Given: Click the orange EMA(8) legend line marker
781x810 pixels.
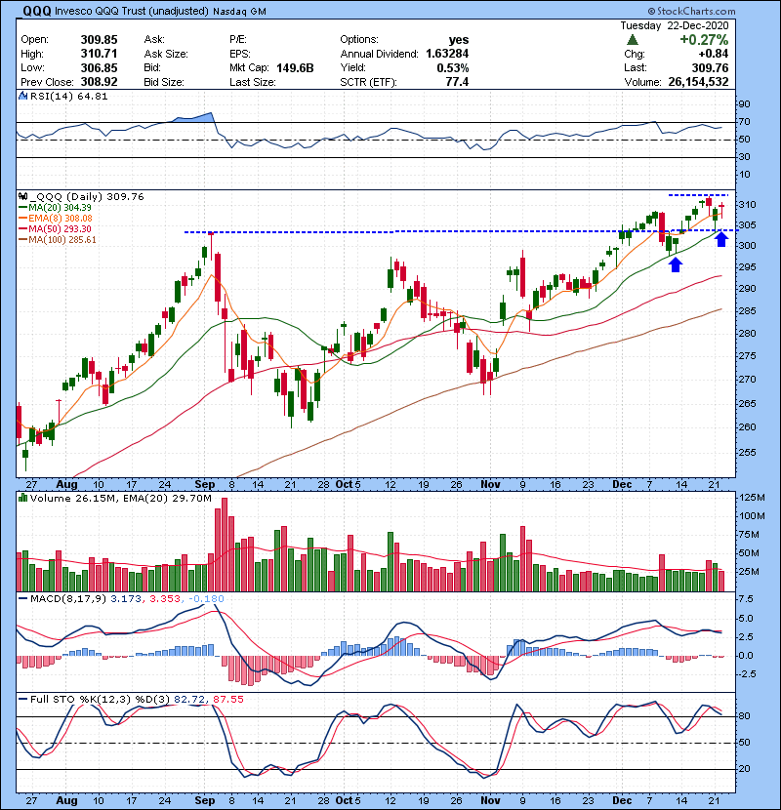Looking at the screenshot, I should click(x=22, y=219).
